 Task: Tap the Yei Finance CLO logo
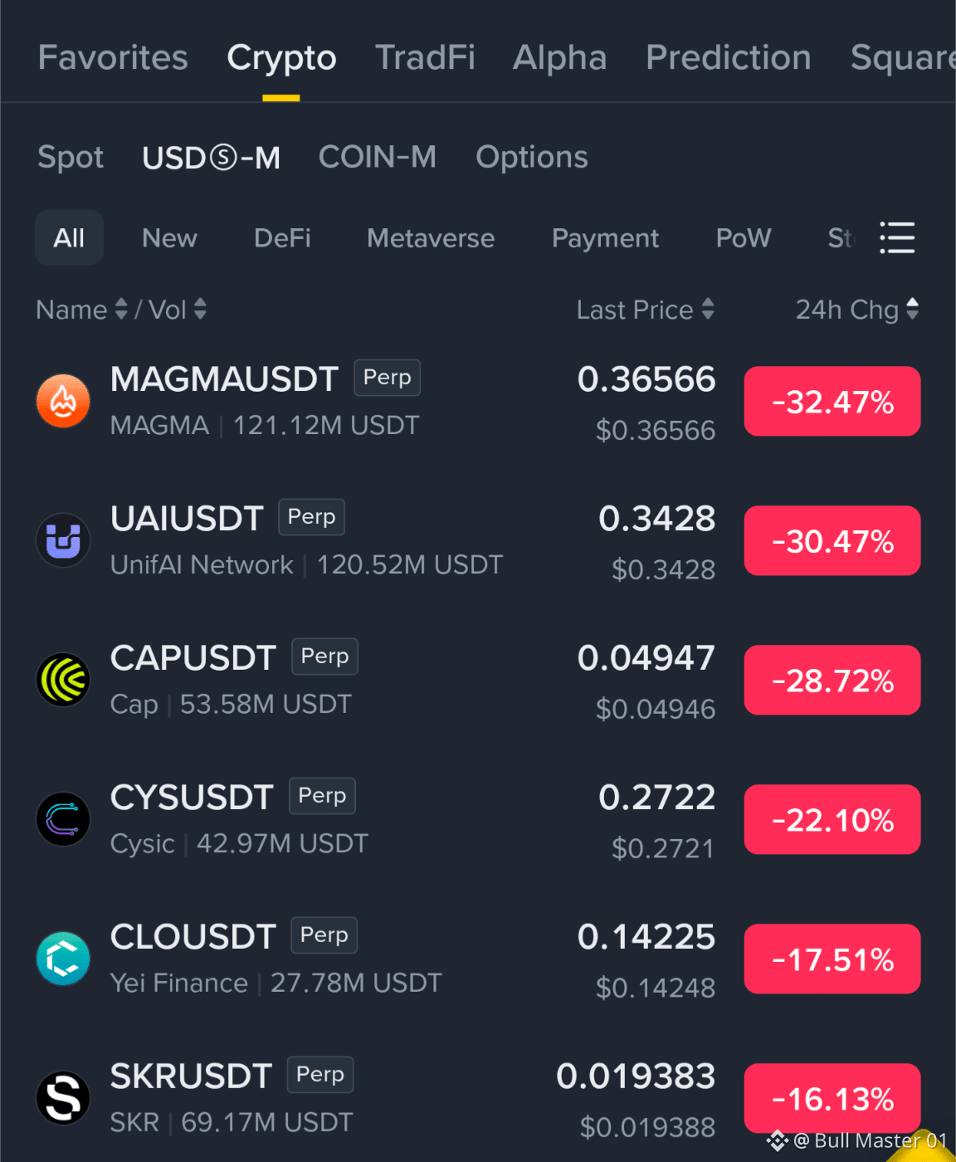[63, 959]
